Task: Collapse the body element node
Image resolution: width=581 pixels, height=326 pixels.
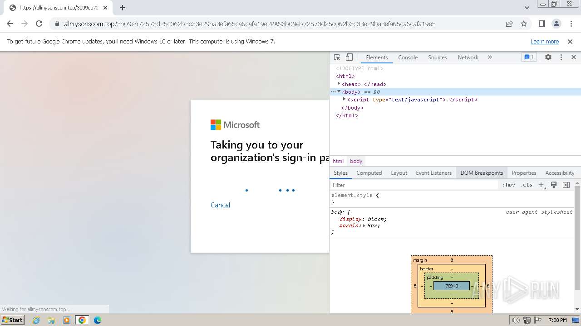Action: 339,91
